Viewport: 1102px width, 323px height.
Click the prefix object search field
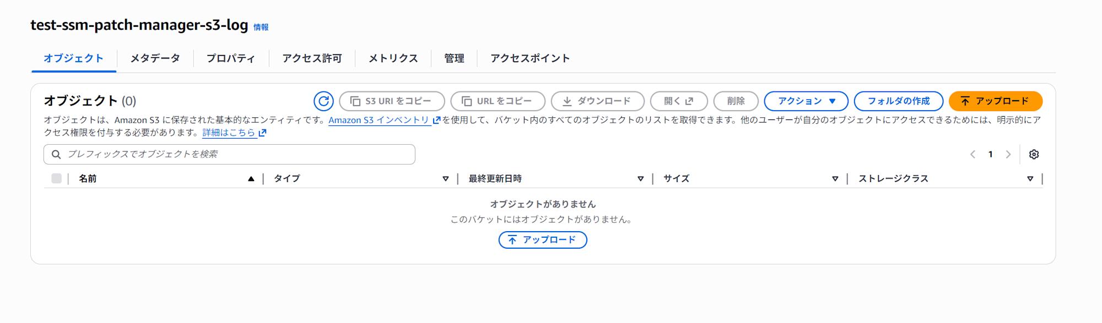click(x=229, y=155)
